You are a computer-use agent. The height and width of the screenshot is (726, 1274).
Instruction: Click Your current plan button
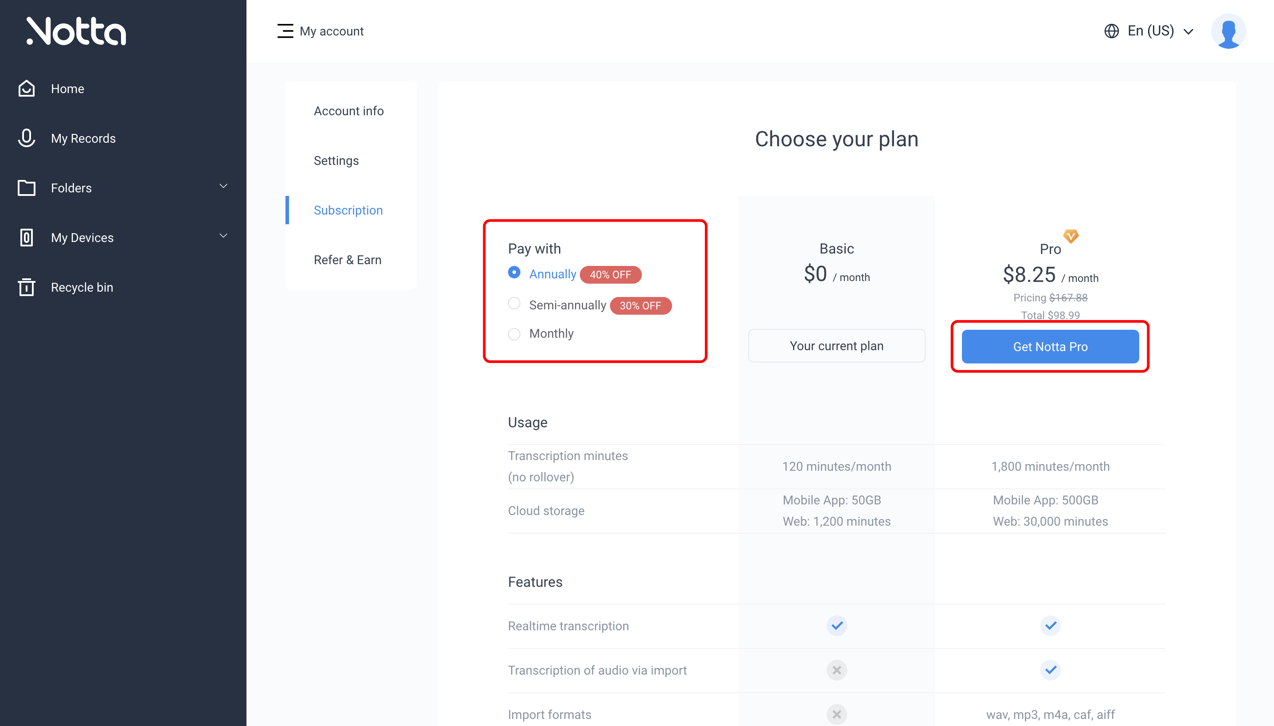(x=837, y=346)
